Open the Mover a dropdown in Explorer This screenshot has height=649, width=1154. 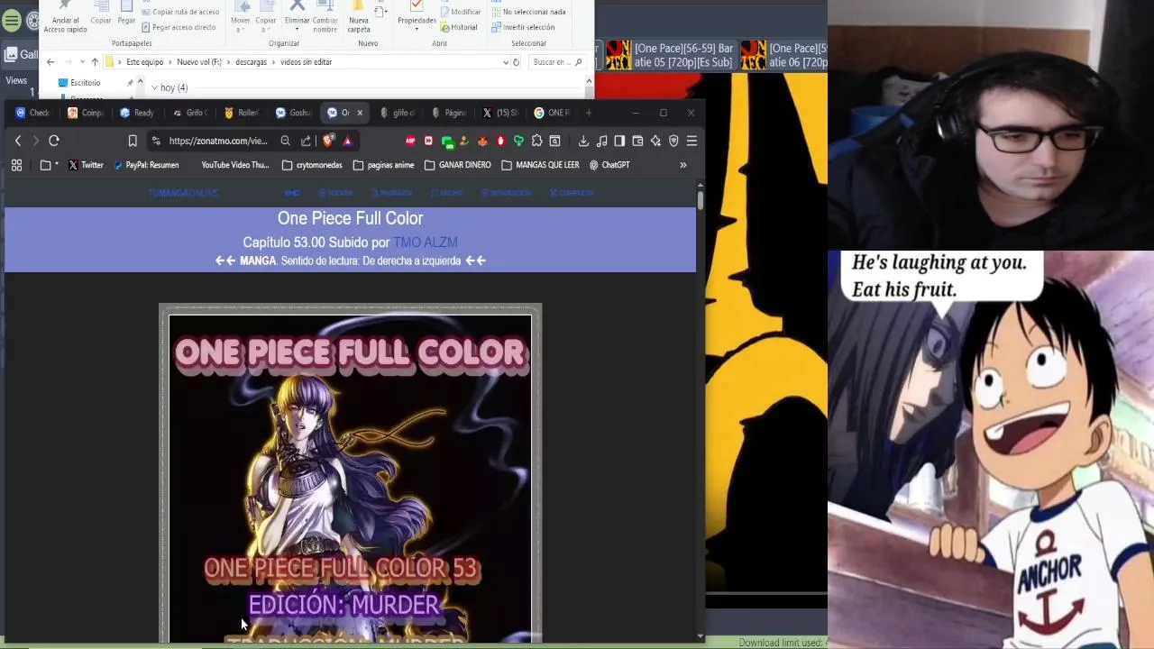pyautogui.click(x=241, y=18)
